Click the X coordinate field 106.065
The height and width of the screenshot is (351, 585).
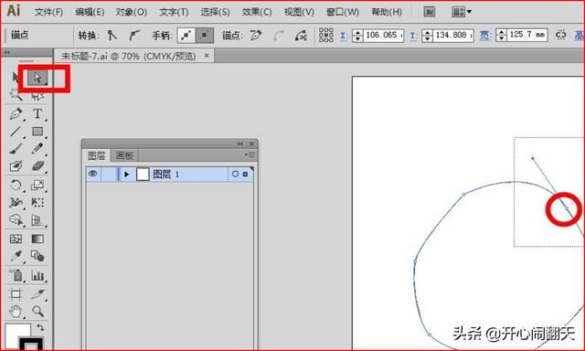[384, 36]
